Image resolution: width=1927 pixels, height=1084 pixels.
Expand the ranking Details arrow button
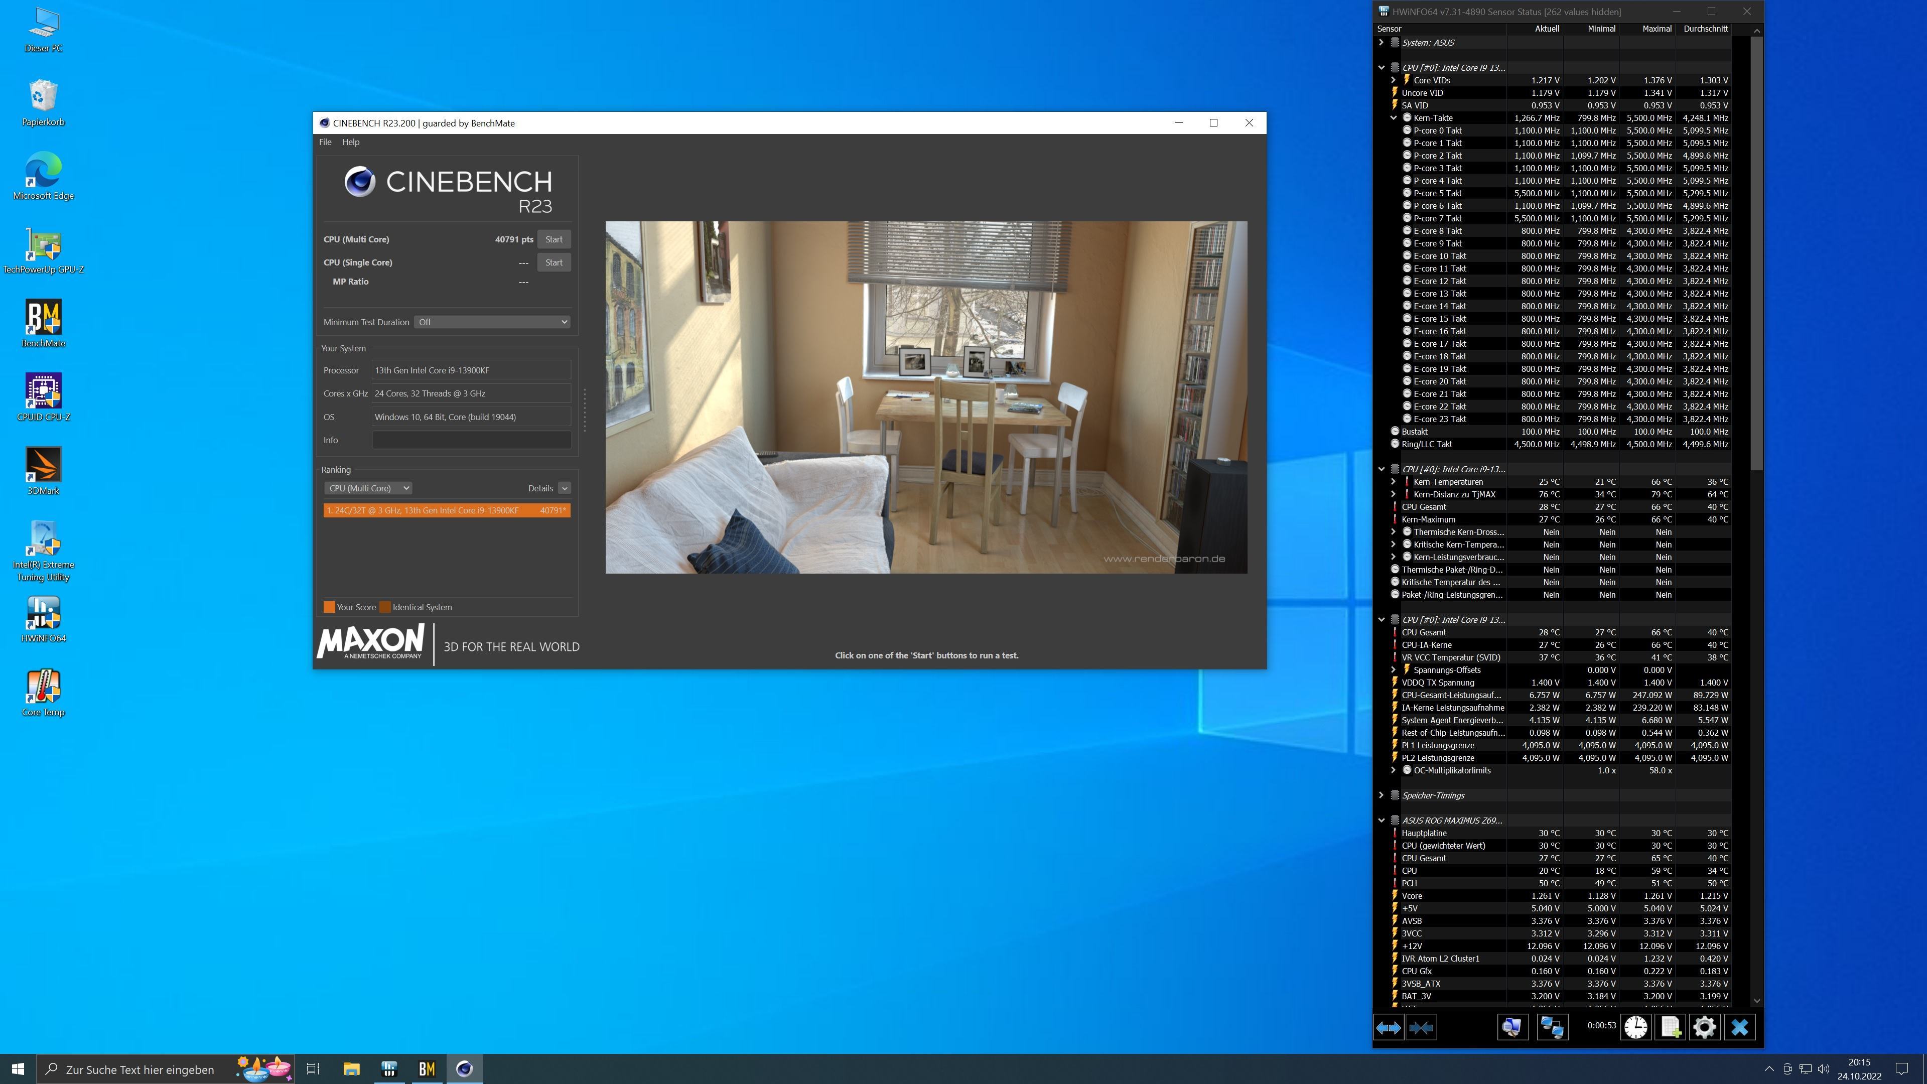pos(565,488)
